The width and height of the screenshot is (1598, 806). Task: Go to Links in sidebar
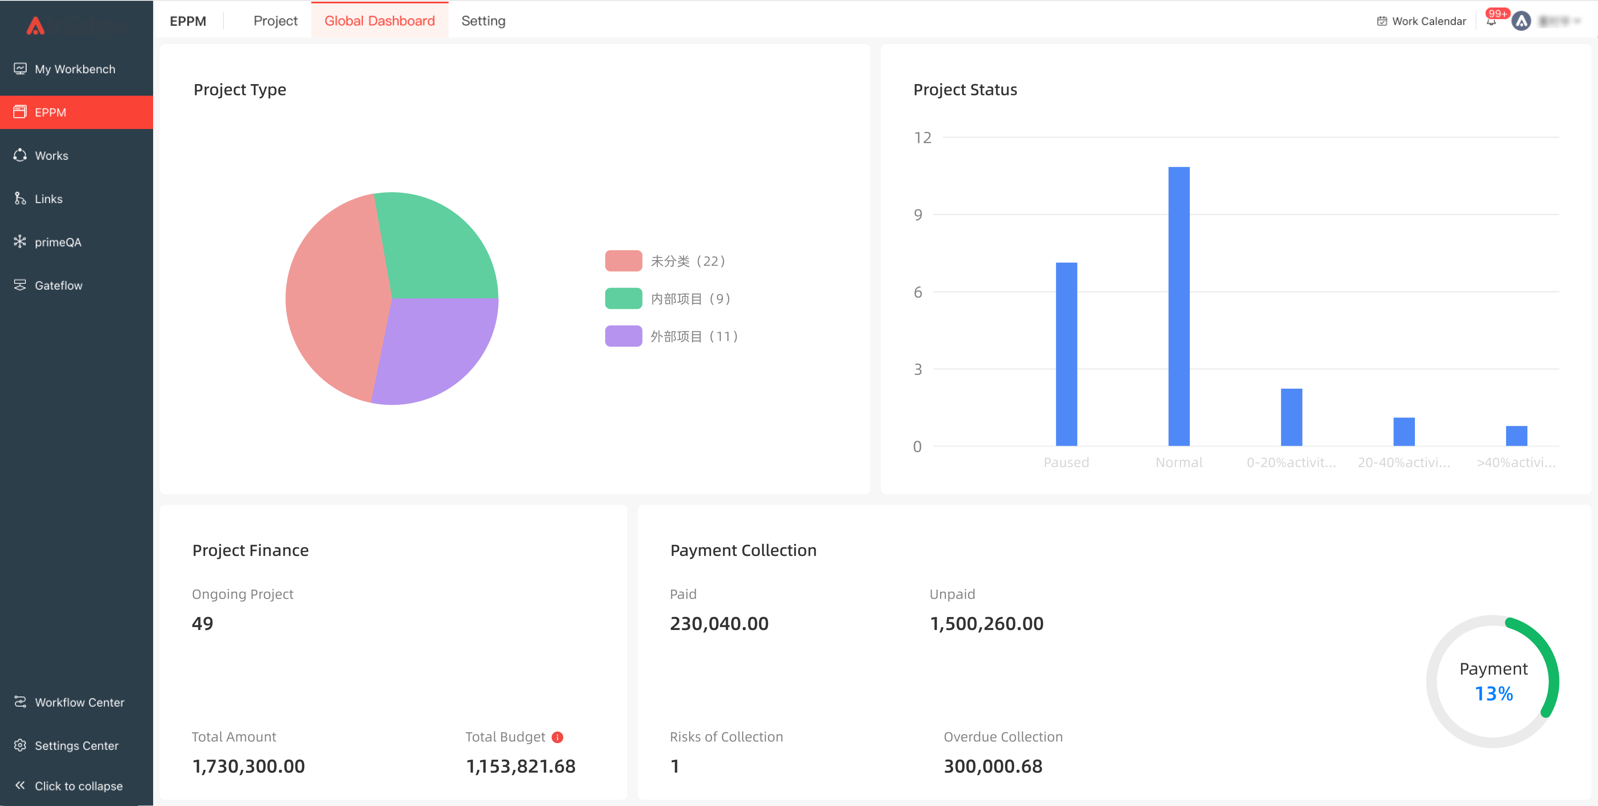pos(76,198)
